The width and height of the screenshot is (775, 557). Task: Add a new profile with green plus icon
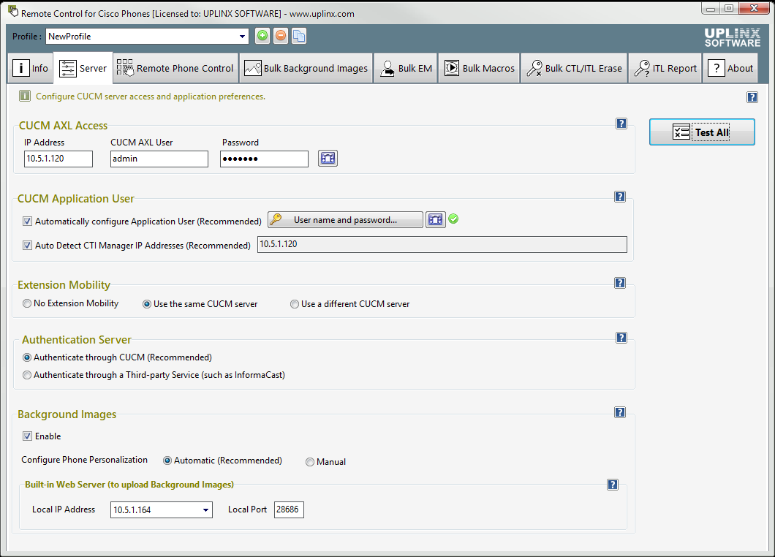(262, 36)
